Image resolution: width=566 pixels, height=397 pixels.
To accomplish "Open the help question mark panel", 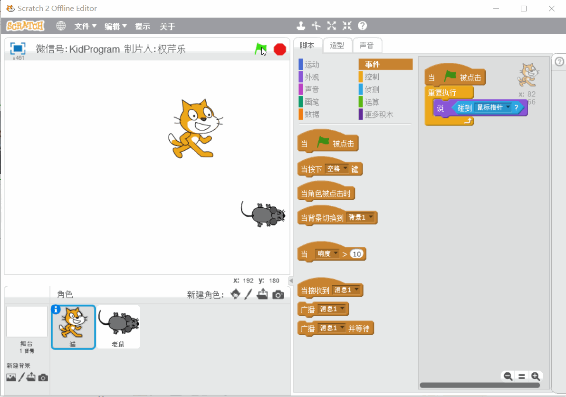I will [559, 62].
